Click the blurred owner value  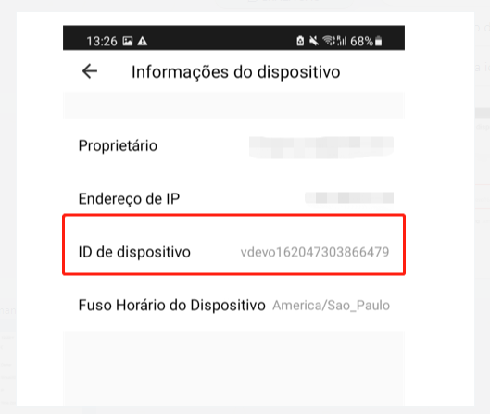(x=321, y=147)
